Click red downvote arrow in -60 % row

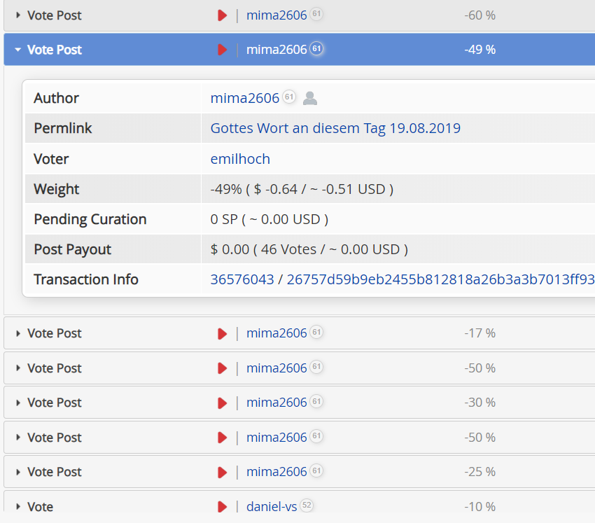223,15
